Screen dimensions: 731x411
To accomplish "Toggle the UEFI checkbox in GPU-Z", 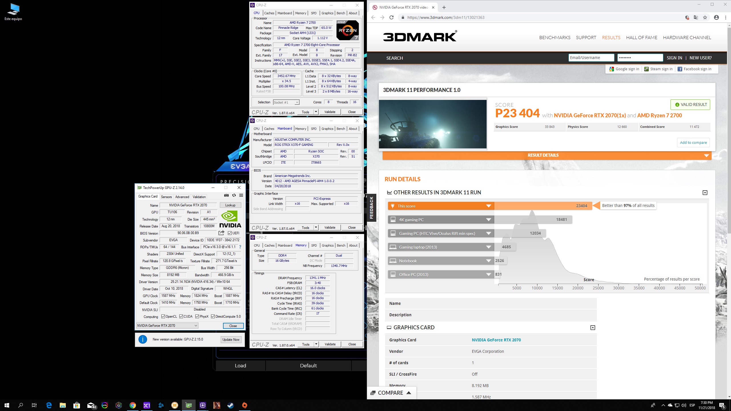I will pyautogui.click(x=229, y=233).
